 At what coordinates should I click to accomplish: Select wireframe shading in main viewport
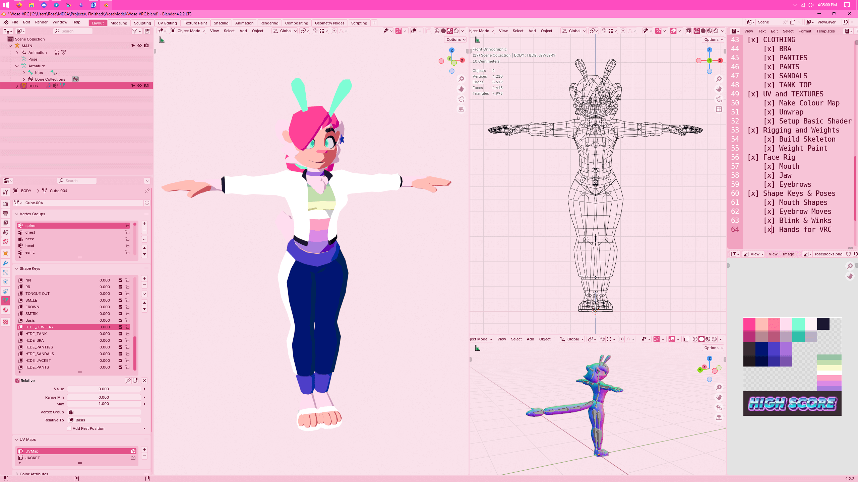click(x=437, y=31)
